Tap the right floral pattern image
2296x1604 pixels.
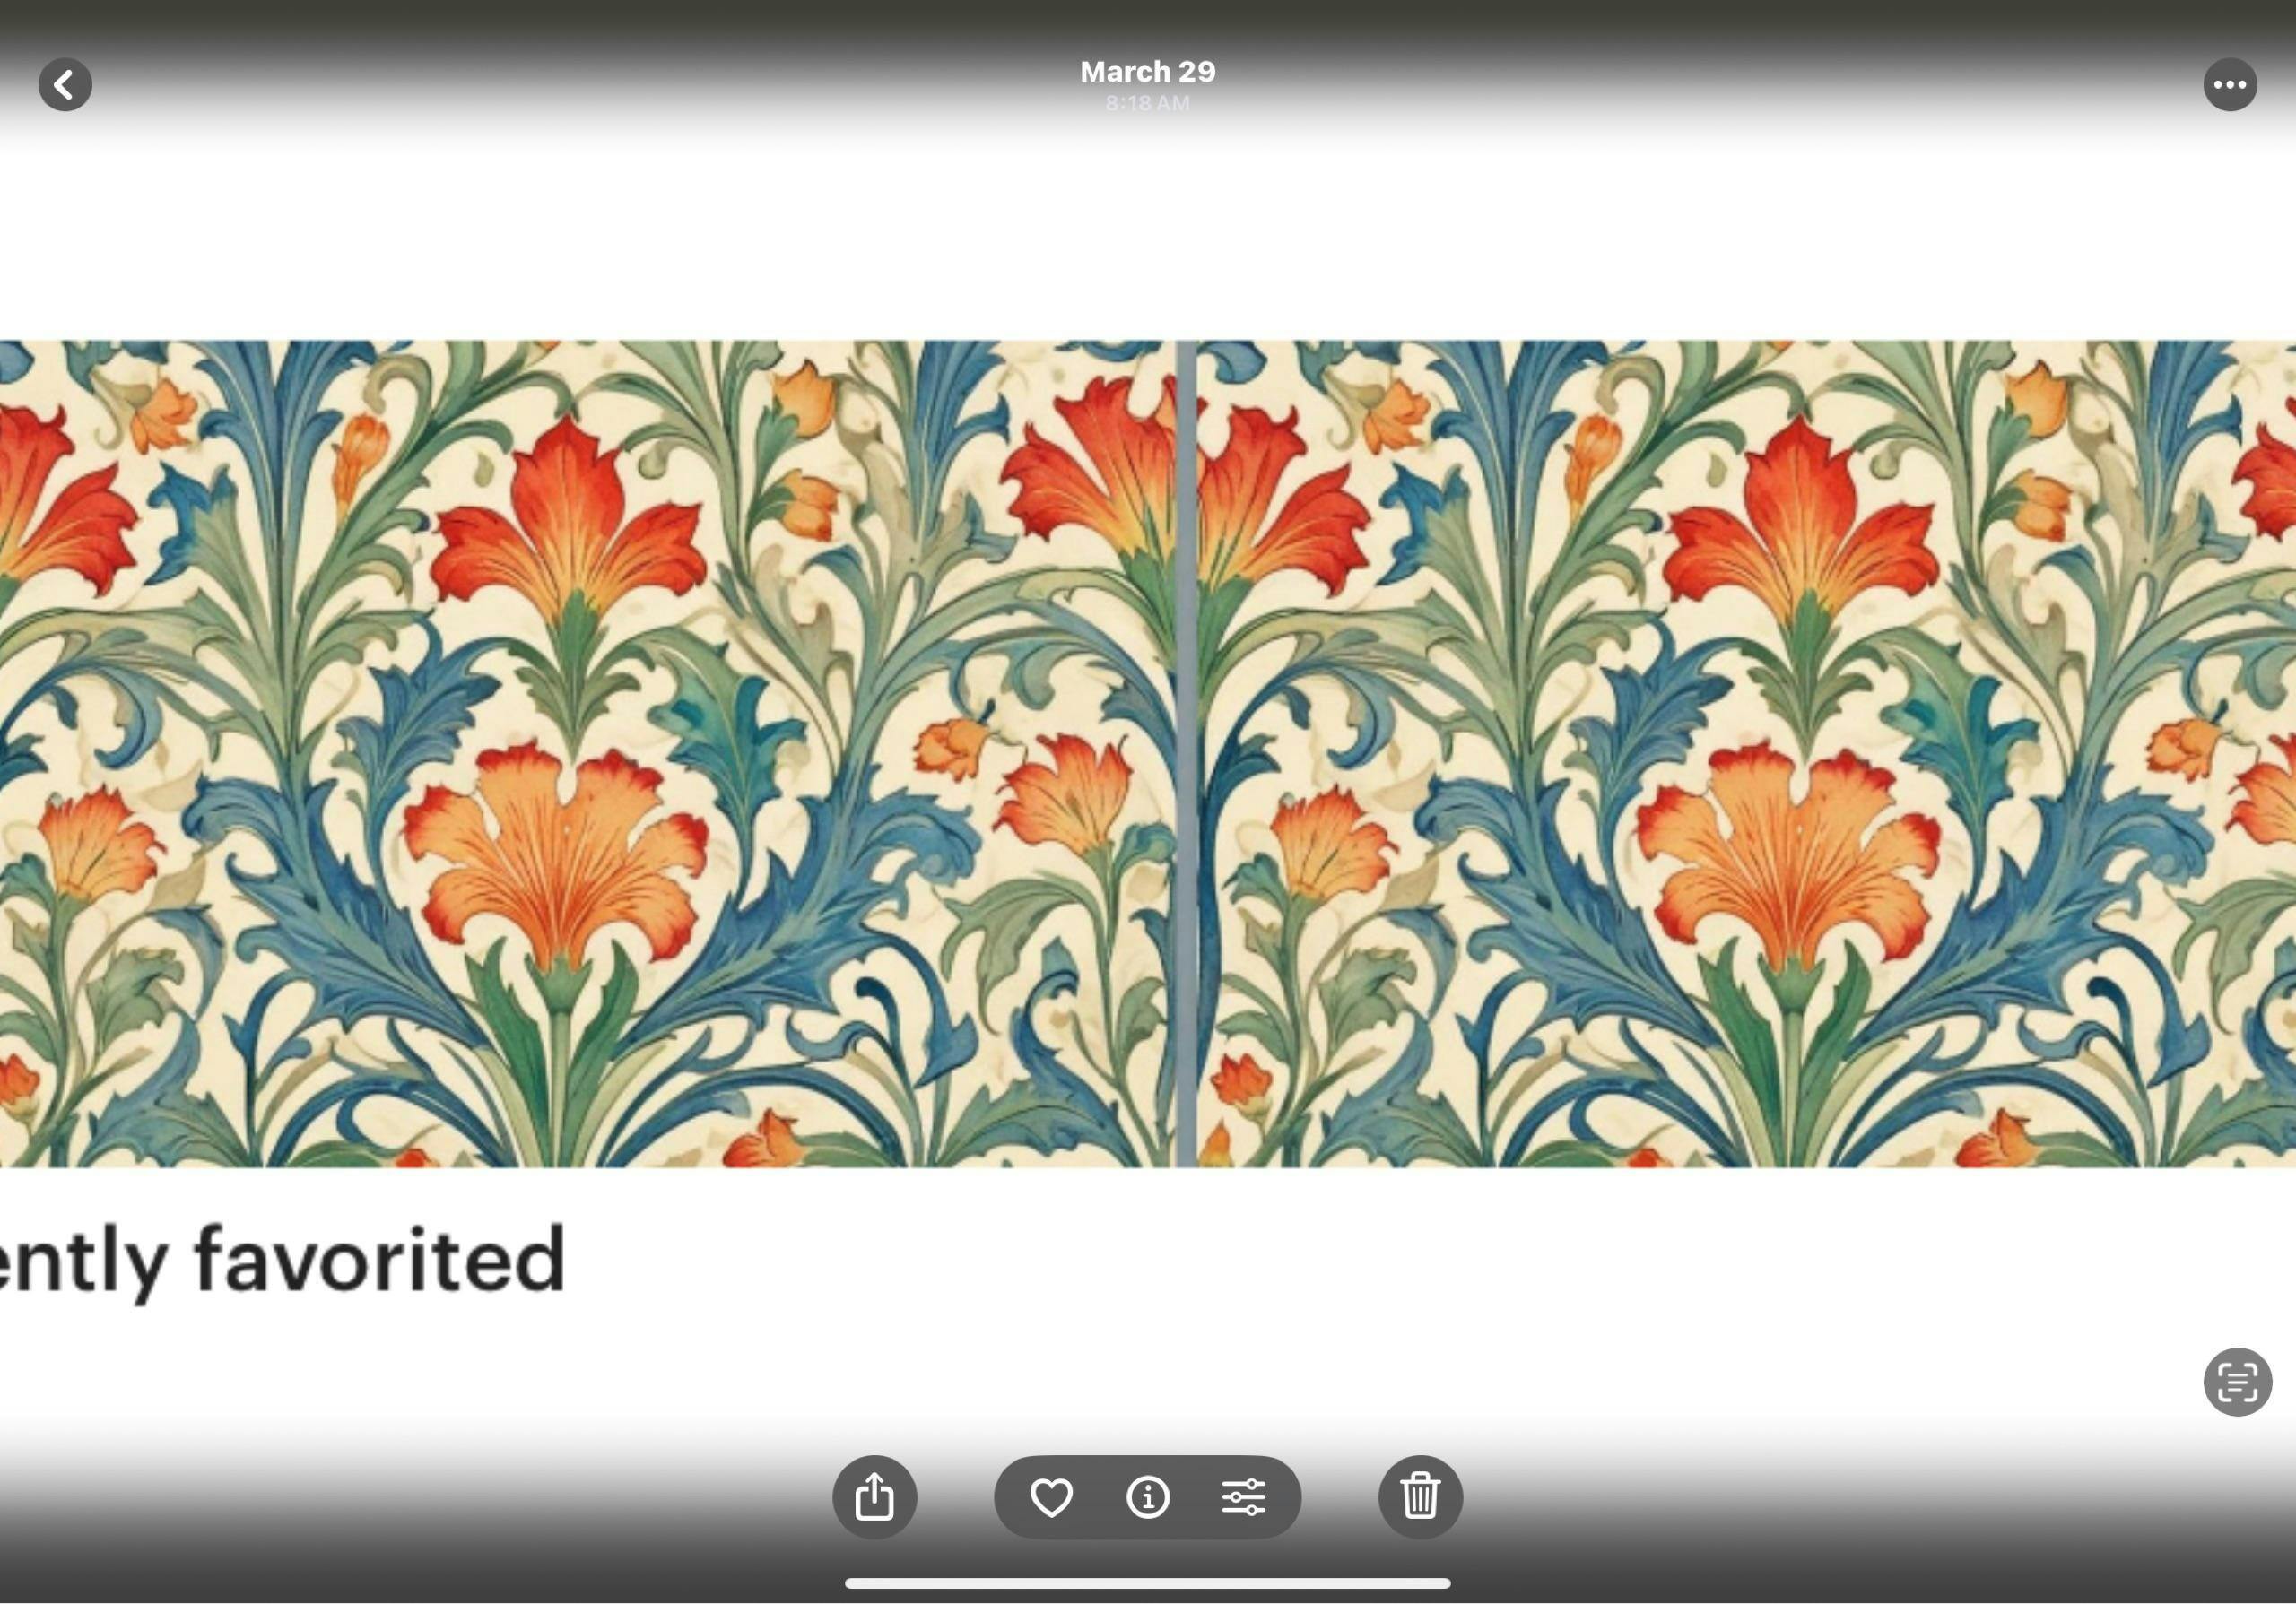point(1746,753)
